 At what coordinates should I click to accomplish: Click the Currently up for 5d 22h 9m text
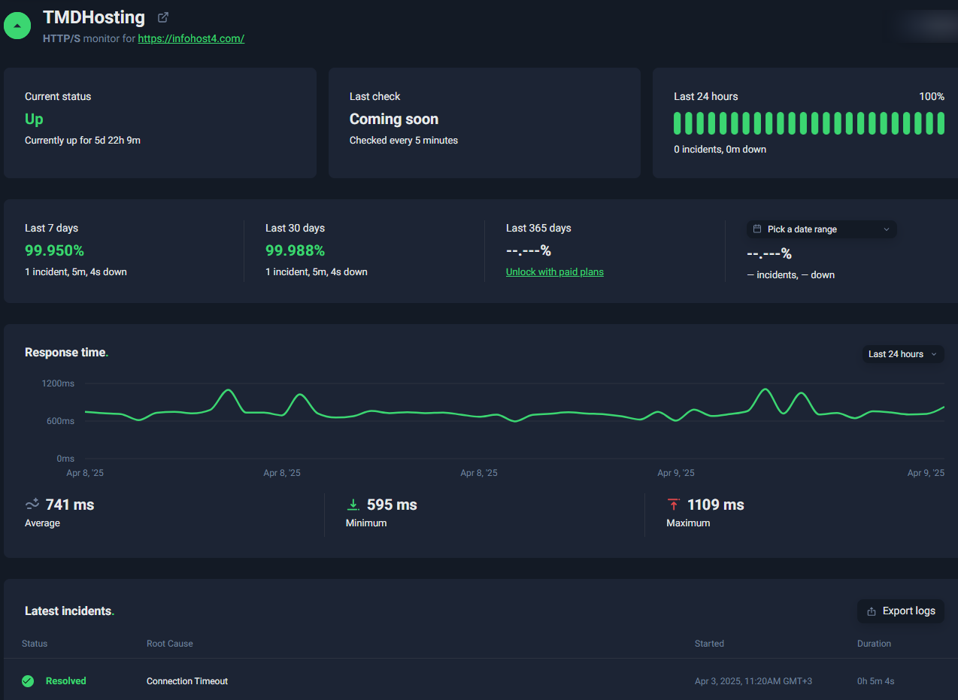[x=83, y=140]
